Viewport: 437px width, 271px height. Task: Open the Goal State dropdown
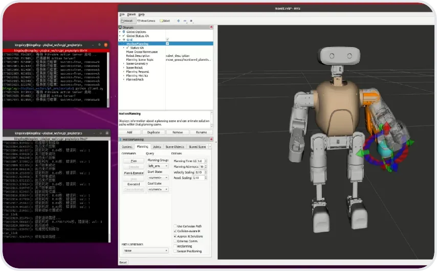click(158, 189)
